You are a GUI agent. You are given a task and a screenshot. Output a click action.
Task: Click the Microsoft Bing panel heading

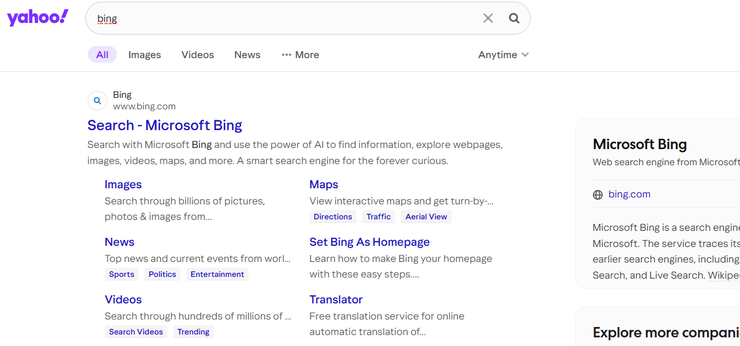(x=640, y=145)
